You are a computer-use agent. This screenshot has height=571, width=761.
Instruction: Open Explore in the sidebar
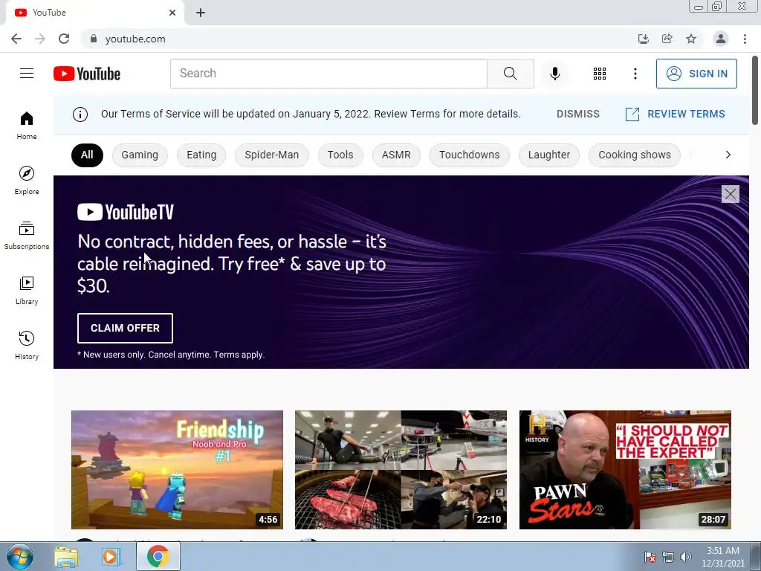27,180
